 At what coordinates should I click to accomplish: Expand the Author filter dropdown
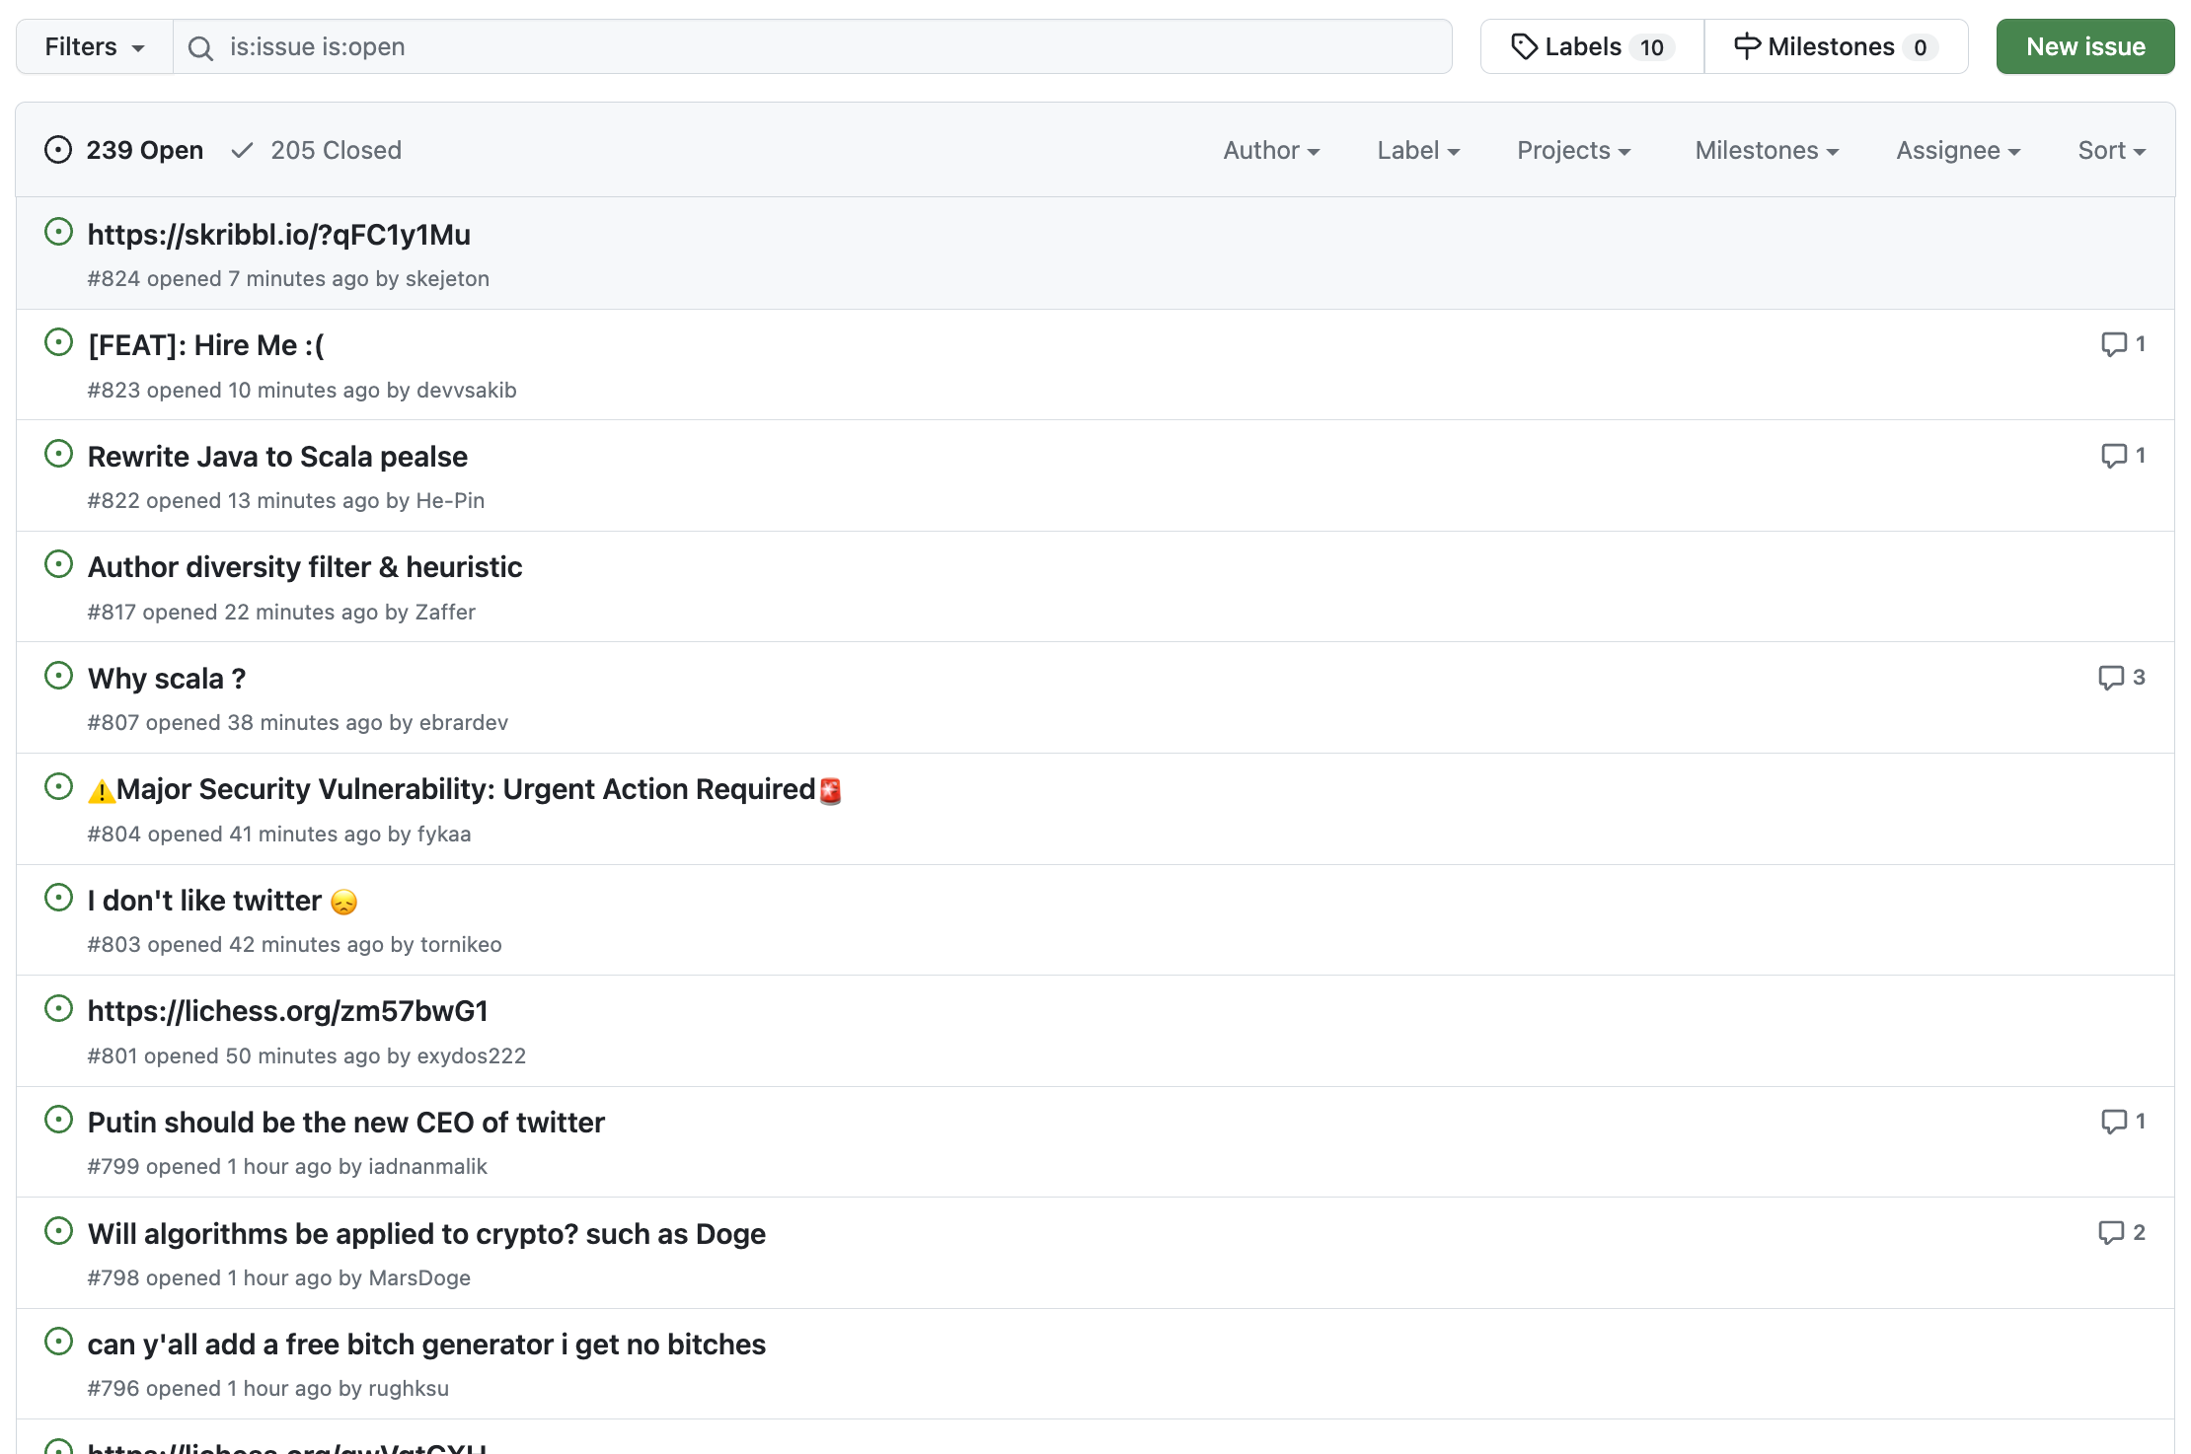click(x=1271, y=150)
